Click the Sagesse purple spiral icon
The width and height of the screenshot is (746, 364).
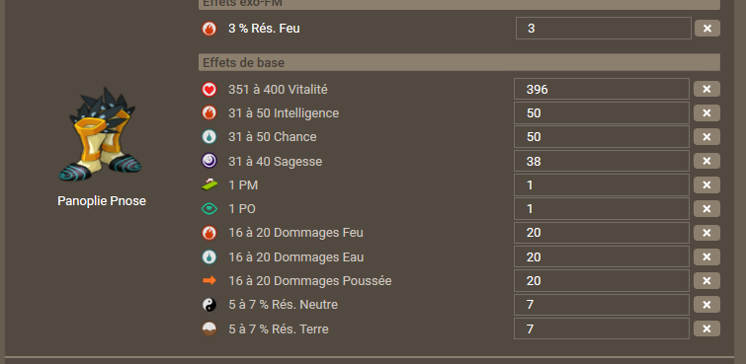tap(208, 161)
